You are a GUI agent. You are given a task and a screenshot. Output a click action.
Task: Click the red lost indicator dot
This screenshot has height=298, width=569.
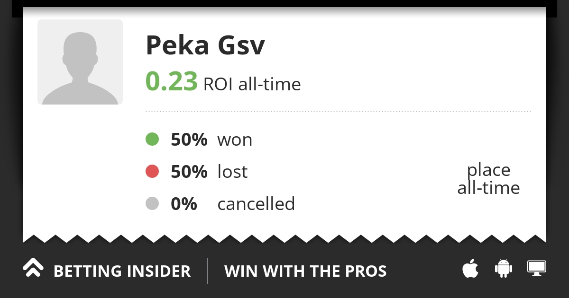[x=152, y=172]
